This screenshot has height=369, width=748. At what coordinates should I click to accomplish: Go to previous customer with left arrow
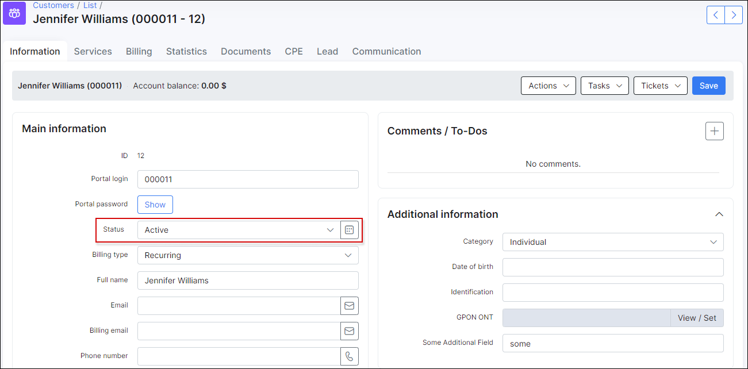coord(715,15)
